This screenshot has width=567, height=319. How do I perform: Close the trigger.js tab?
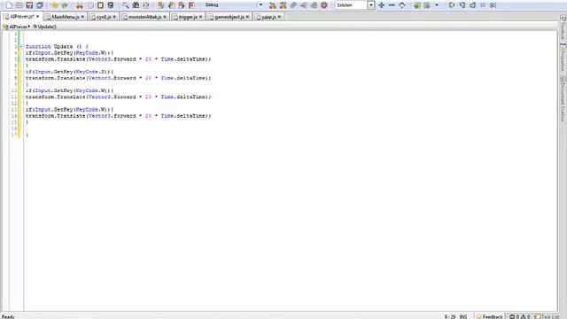tap(201, 17)
